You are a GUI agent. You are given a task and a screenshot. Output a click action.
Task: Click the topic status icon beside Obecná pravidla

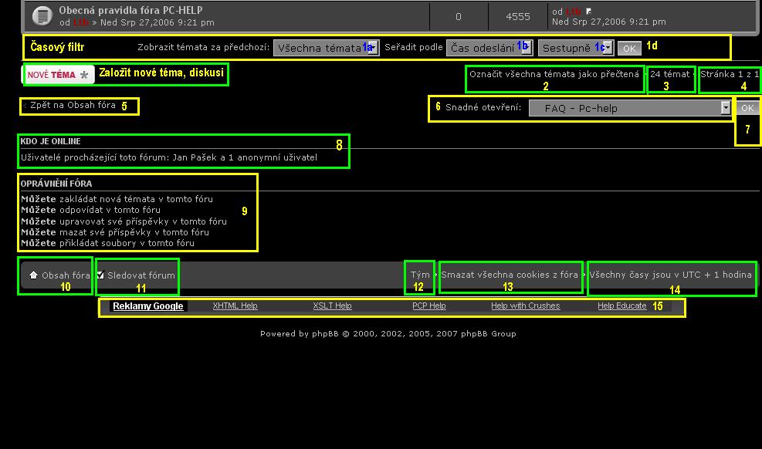[43, 15]
